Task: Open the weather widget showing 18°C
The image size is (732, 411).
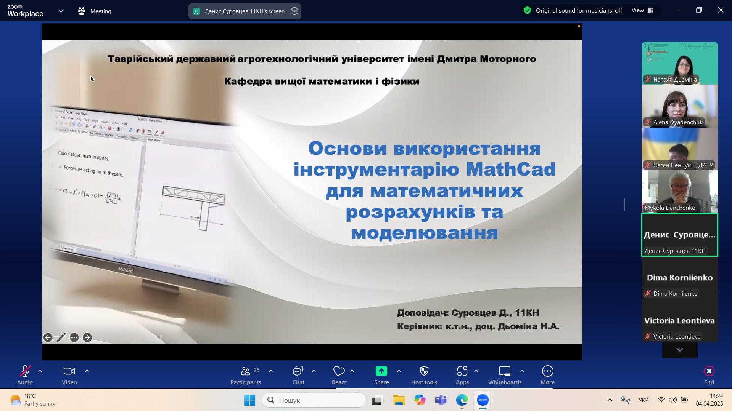Action: pyautogui.click(x=33, y=400)
